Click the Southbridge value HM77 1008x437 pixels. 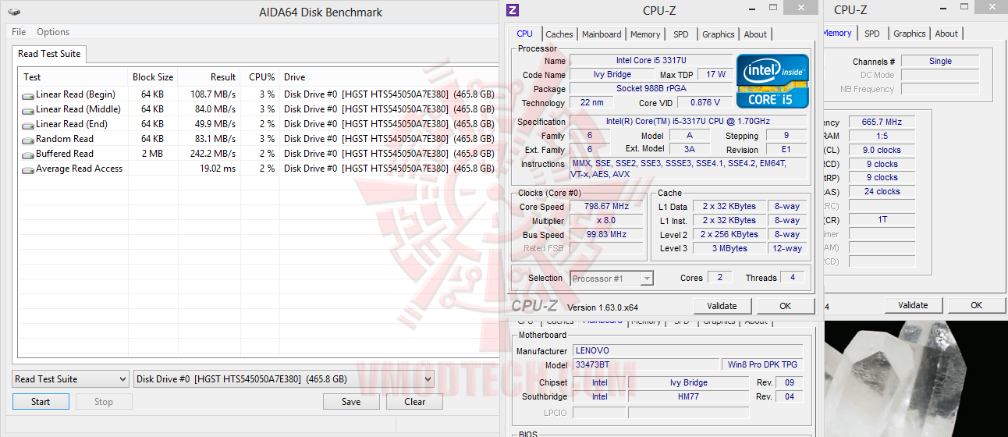pyautogui.click(x=688, y=396)
